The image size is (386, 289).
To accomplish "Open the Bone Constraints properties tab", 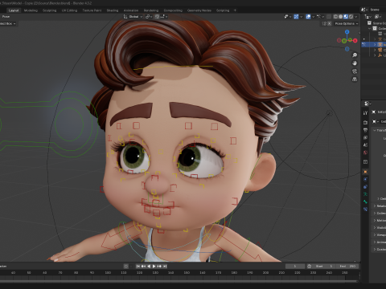I will point(365,210).
